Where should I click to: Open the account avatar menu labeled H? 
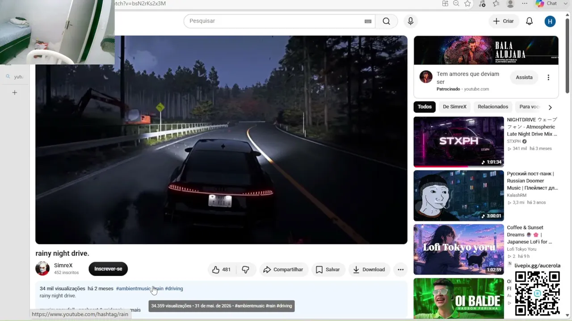click(550, 21)
